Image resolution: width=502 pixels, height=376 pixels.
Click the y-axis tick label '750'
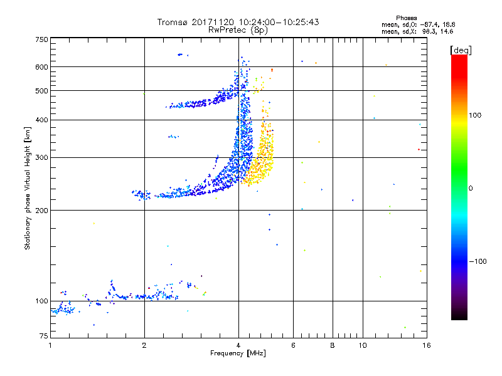[x=41, y=39]
